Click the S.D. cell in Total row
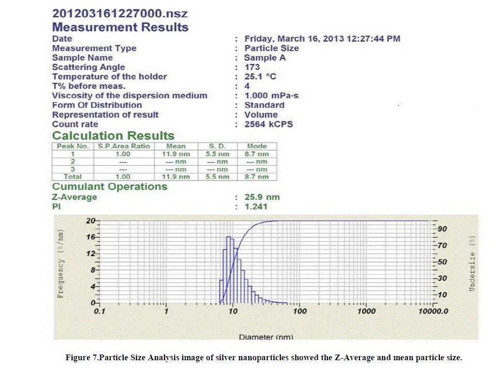The image size is (497, 369). point(217,177)
